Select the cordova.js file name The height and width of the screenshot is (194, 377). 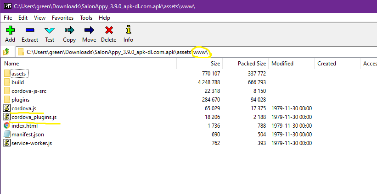[x=24, y=108]
